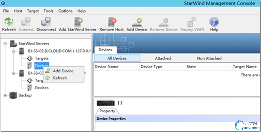Show All Devices filter

coord(117,58)
